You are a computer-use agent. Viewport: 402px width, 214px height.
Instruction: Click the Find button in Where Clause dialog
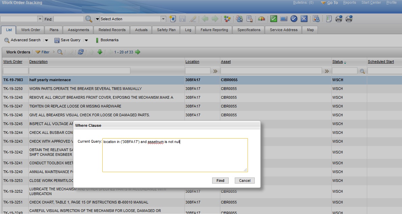220,180
